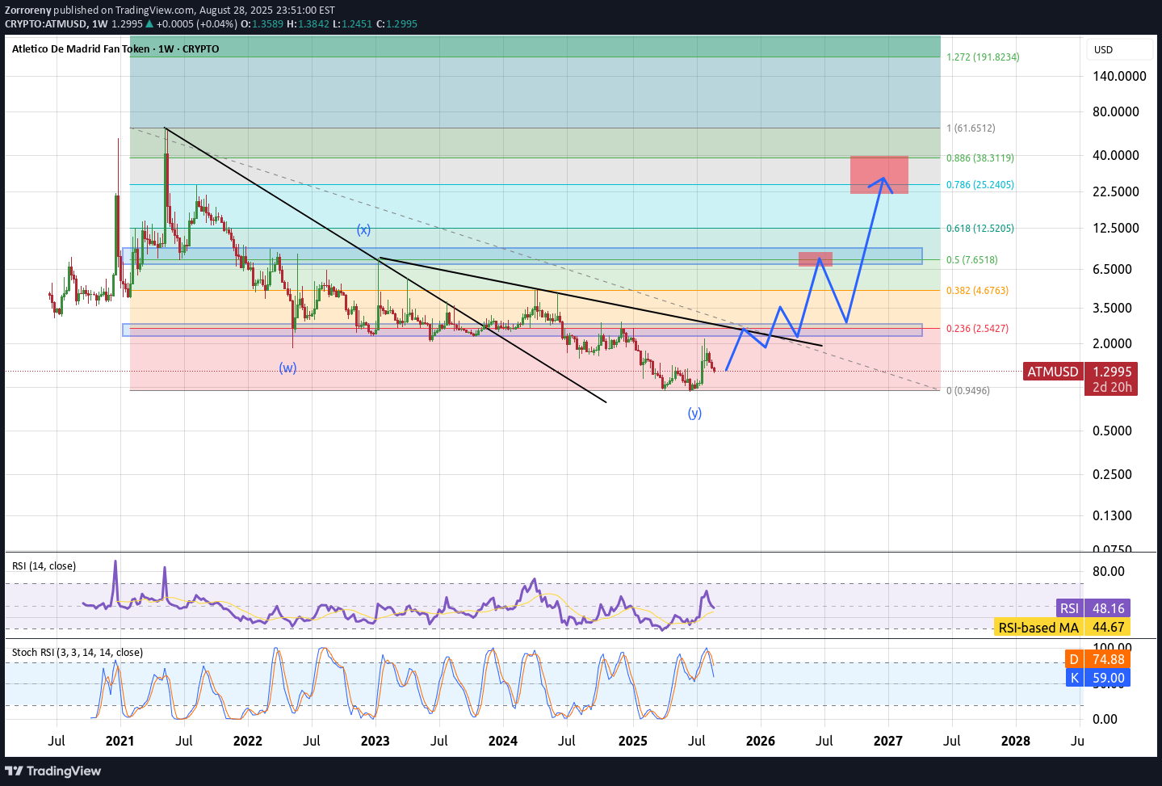Image resolution: width=1162 pixels, height=786 pixels.
Task: Select the 1.272 (191.8234) Fibonacci label
Action: point(983,57)
